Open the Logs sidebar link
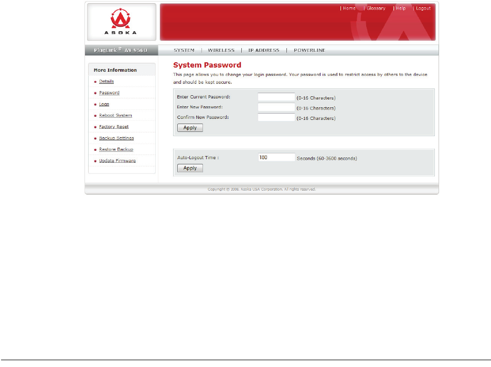 click(x=104, y=104)
